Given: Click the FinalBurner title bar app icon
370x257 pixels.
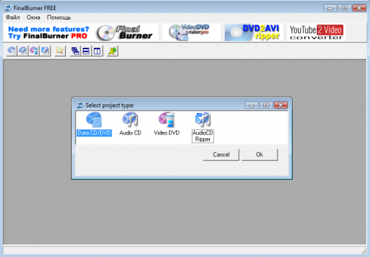Looking at the screenshot, I should (8, 8).
